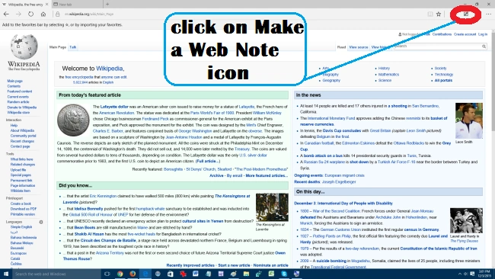Click the forward navigation arrow

click(18, 14)
